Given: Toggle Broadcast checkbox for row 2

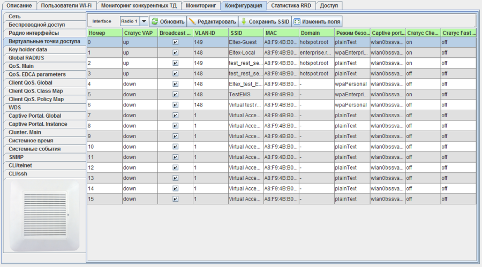Looking at the screenshot, I should point(175,63).
